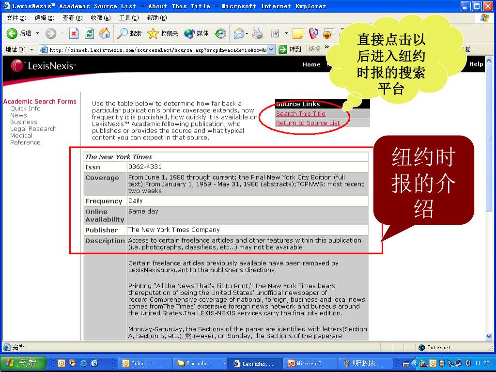This screenshot has width=496, height=372.
Task: Click the Search This Title link
Action: [300, 113]
